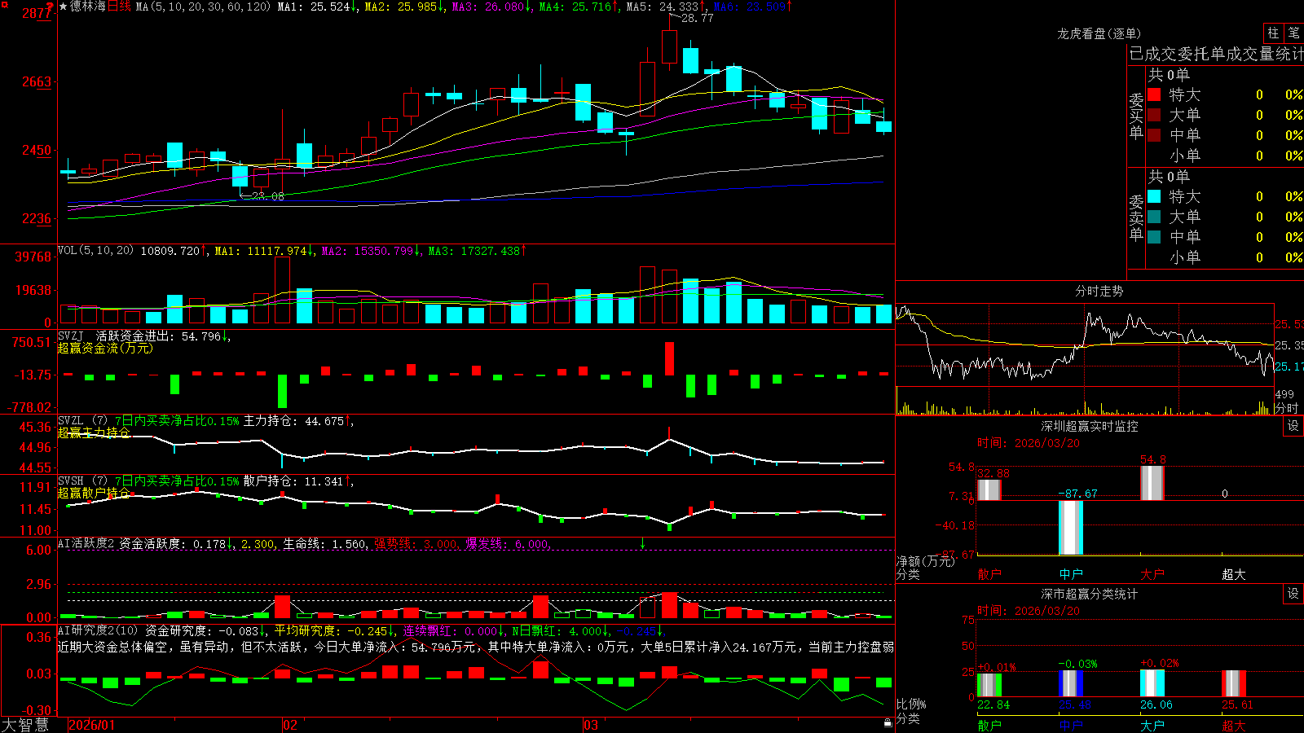Screen dimensions: 1304x733
Task: Click the 大智慧 logo at bottom-left
Action: coord(25,725)
